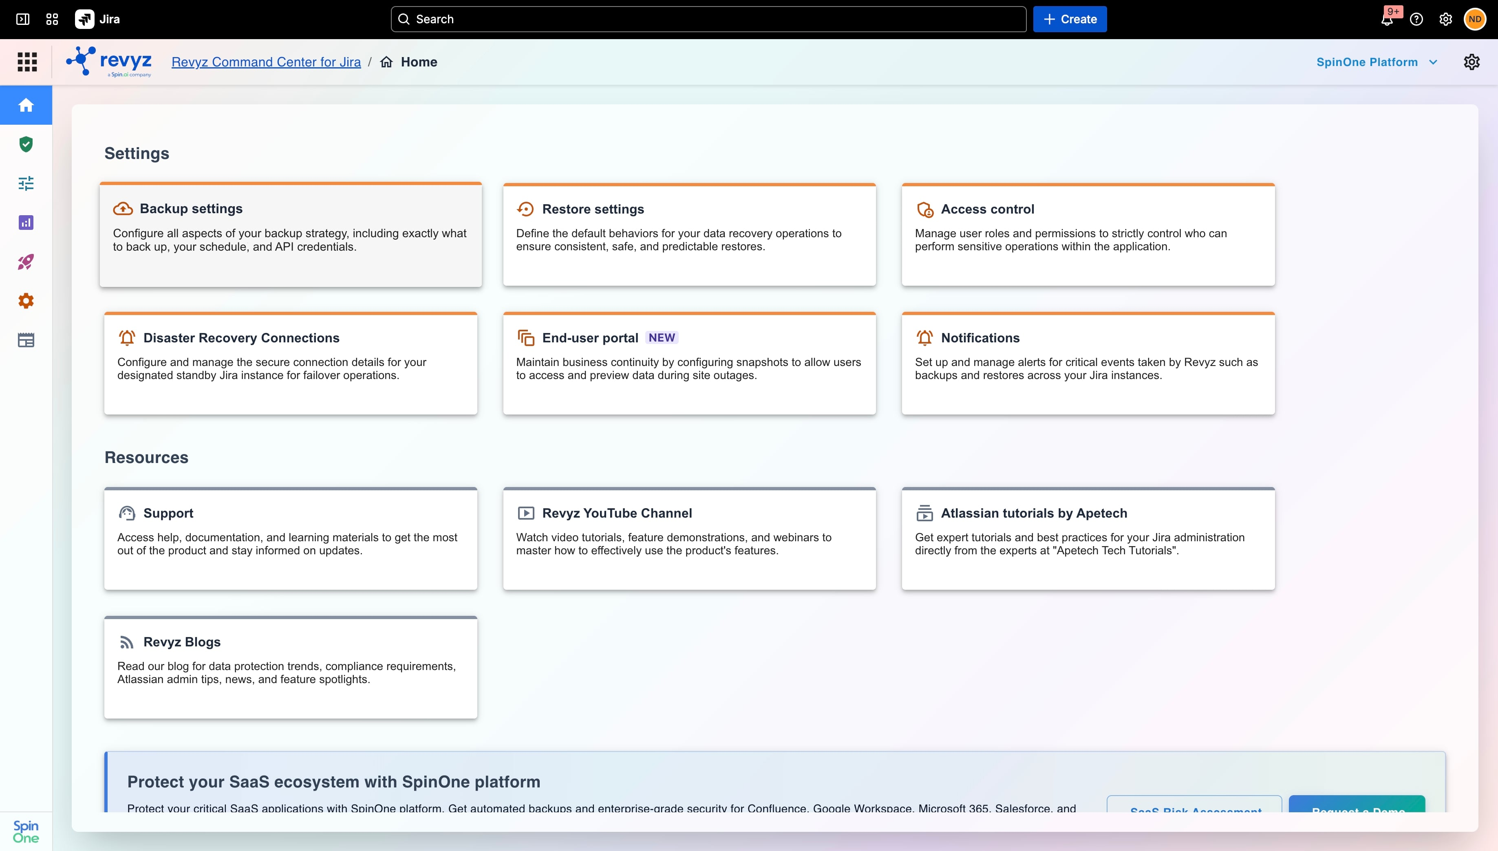Image resolution: width=1498 pixels, height=851 pixels.
Task: Click the blue Create button
Action: 1070,19
